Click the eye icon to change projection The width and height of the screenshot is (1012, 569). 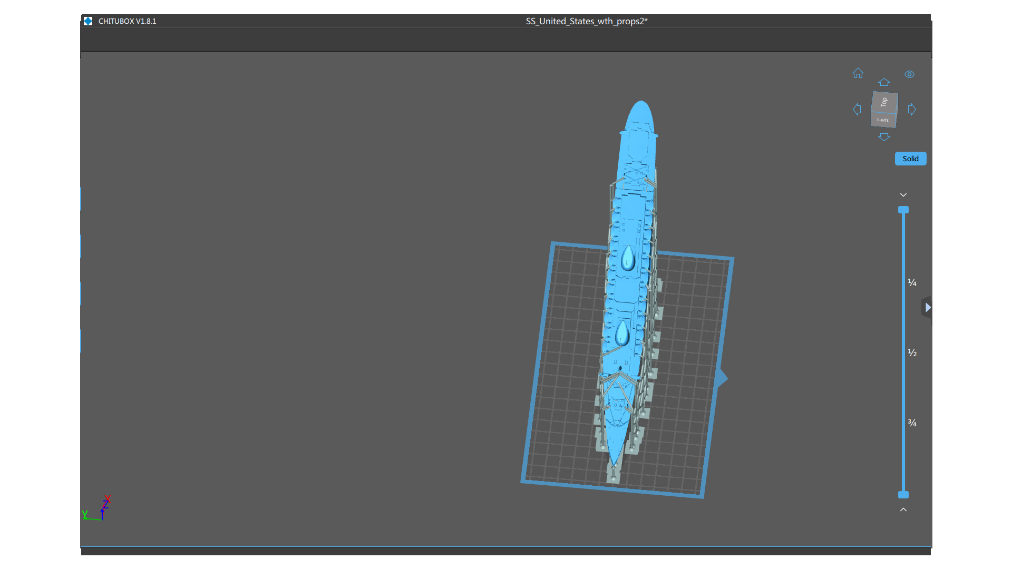point(909,74)
